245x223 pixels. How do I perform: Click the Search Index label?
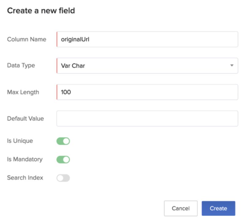24,178
